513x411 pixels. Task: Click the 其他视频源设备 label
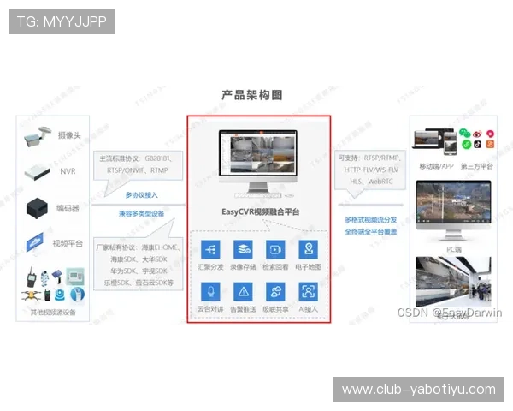tap(53, 312)
